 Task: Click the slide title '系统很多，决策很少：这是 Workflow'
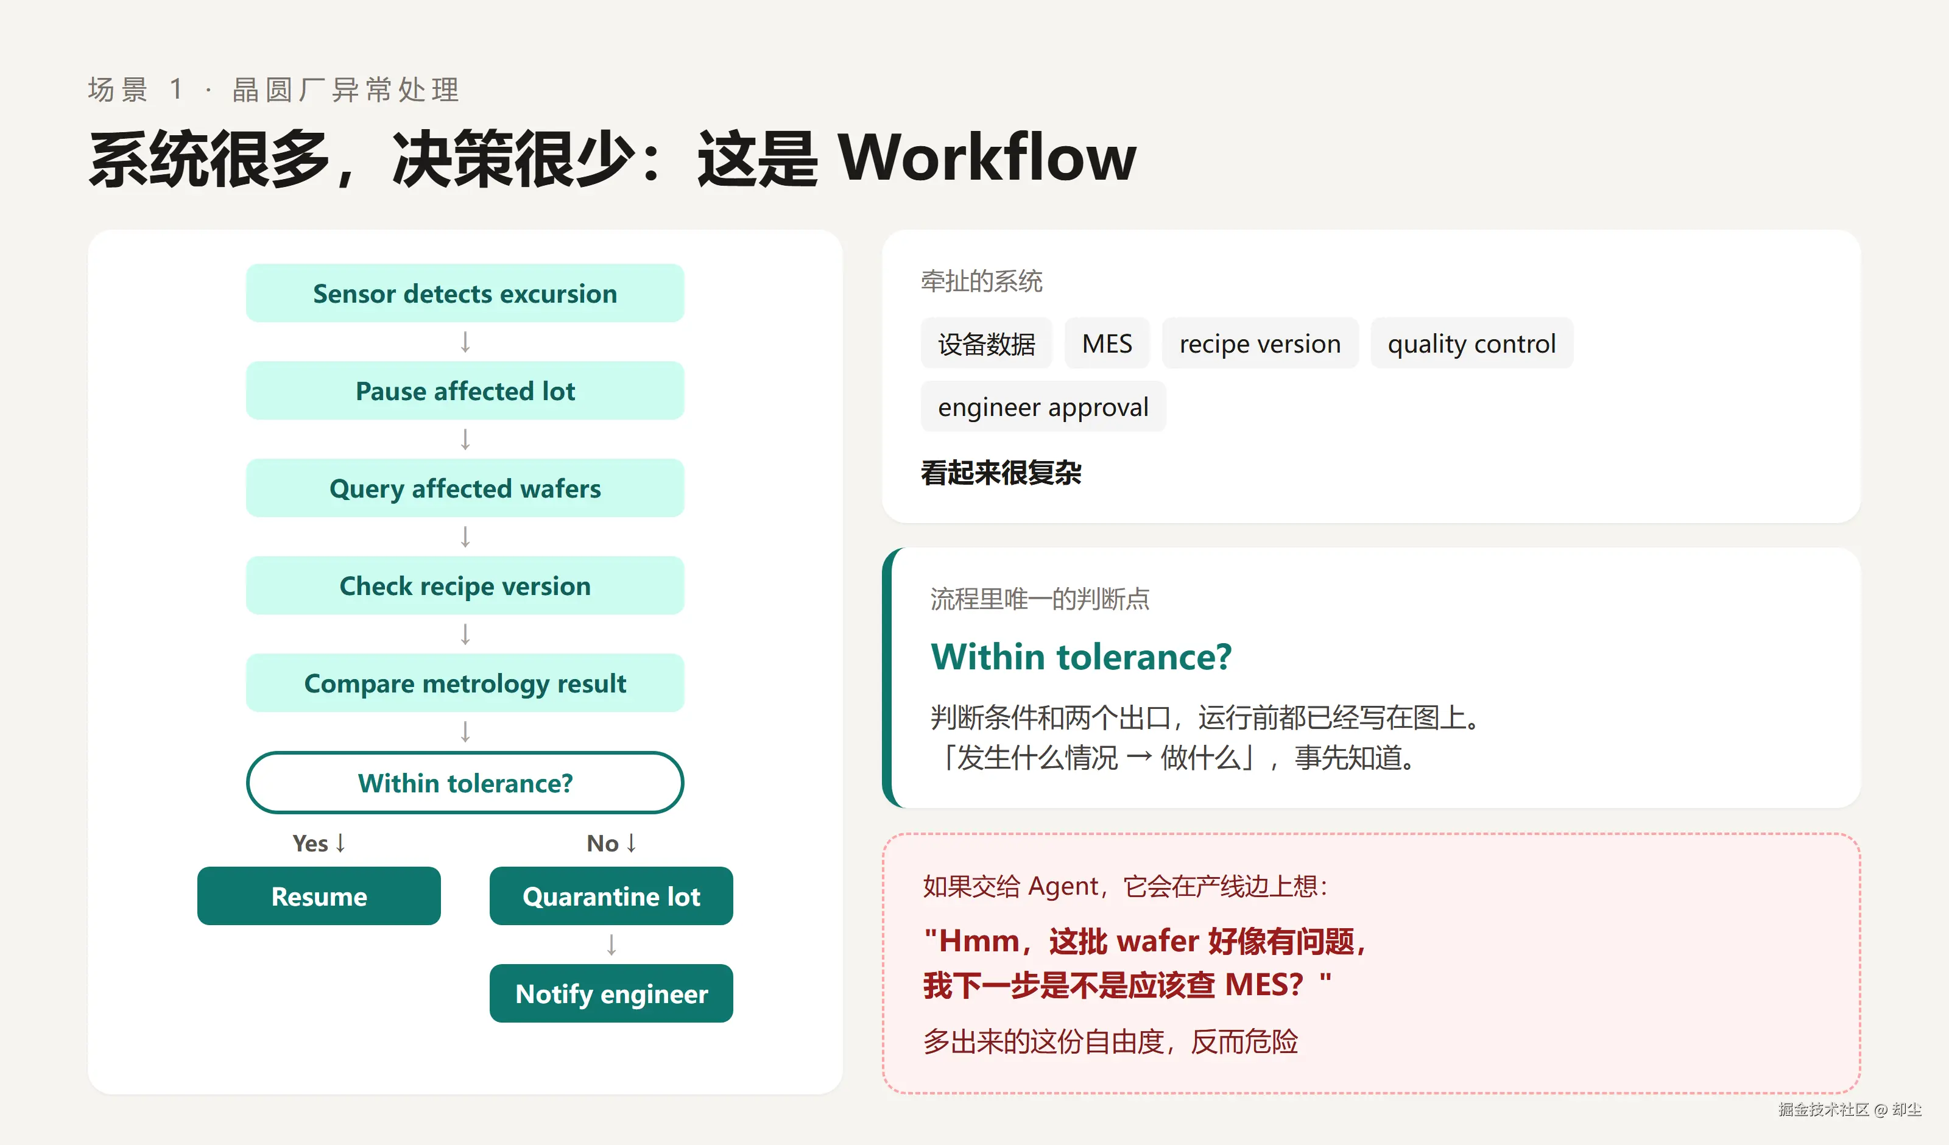point(613,158)
